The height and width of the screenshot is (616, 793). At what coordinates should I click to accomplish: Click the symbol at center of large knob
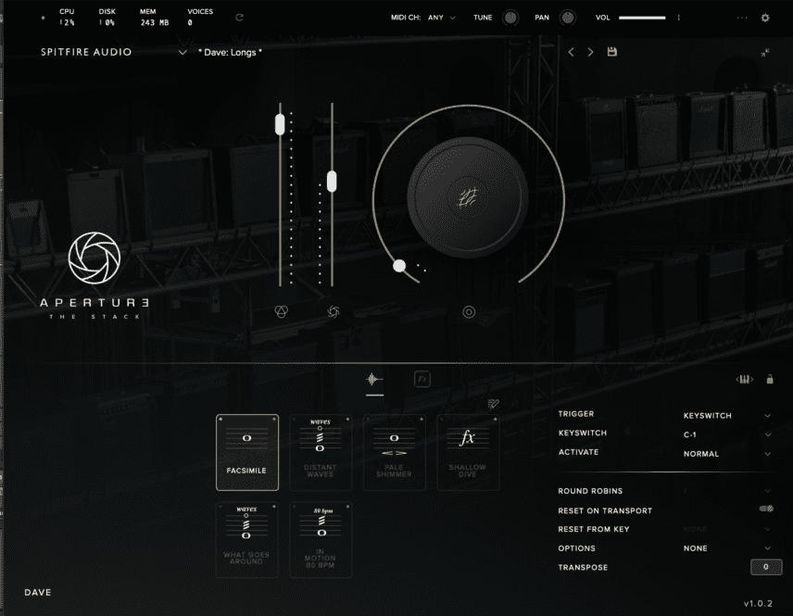coord(468,197)
